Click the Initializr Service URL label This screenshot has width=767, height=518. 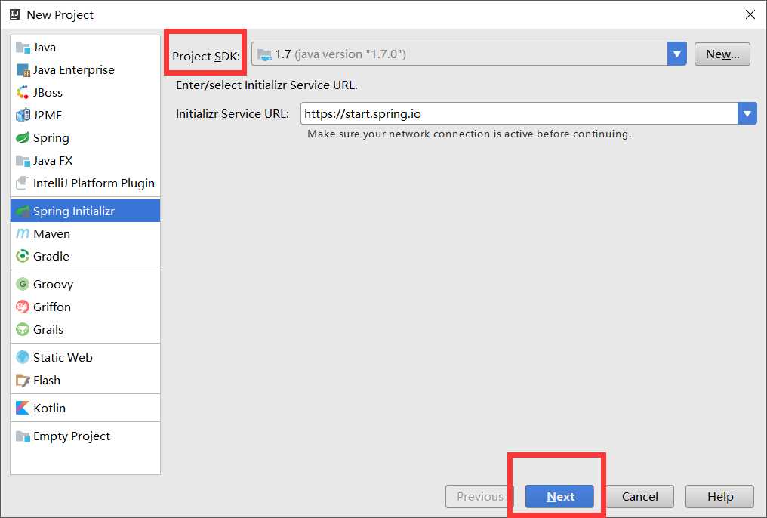[x=233, y=113]
